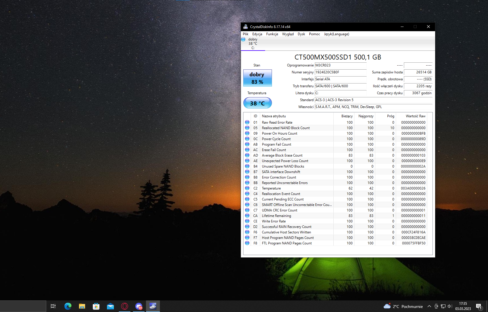This screenshot has height=312, width=488.
Task: Open Task View from the taskbar
Action: click(53, 306)
